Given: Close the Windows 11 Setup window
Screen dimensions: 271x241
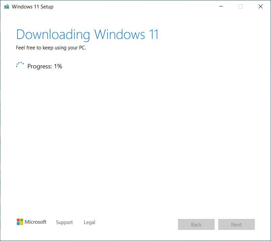Looking at the screenshot, I should pos(260,6).
